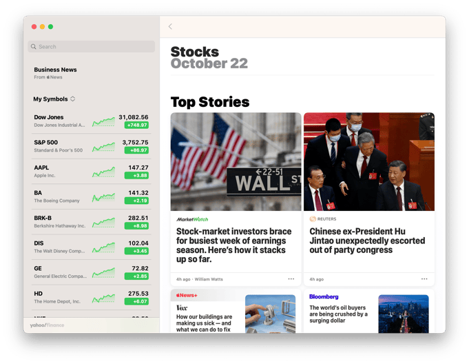Click the Dow Jones price 31,082.56
Screen dimensions: 469x364
[x=134, y=117]
